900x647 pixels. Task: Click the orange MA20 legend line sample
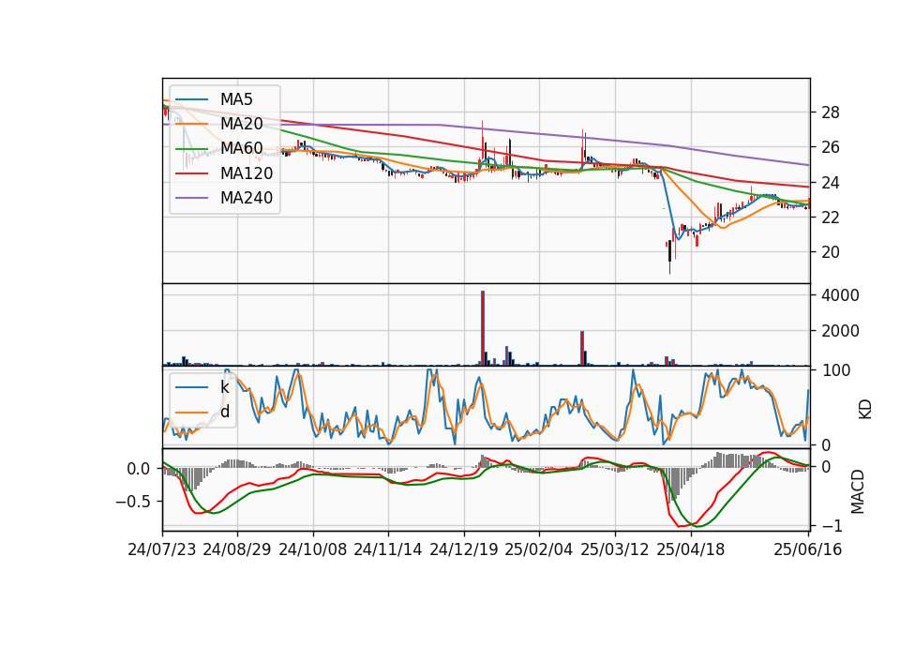click(191, 124)
